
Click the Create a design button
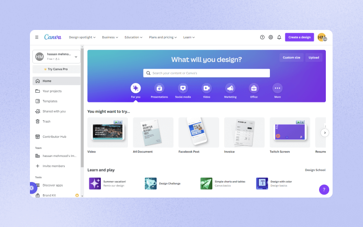tap(299, 37)
